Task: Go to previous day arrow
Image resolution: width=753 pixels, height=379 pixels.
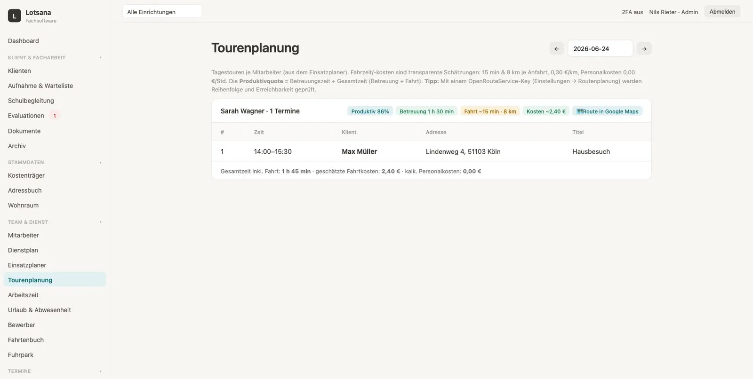Action: [x=557, y=48]
